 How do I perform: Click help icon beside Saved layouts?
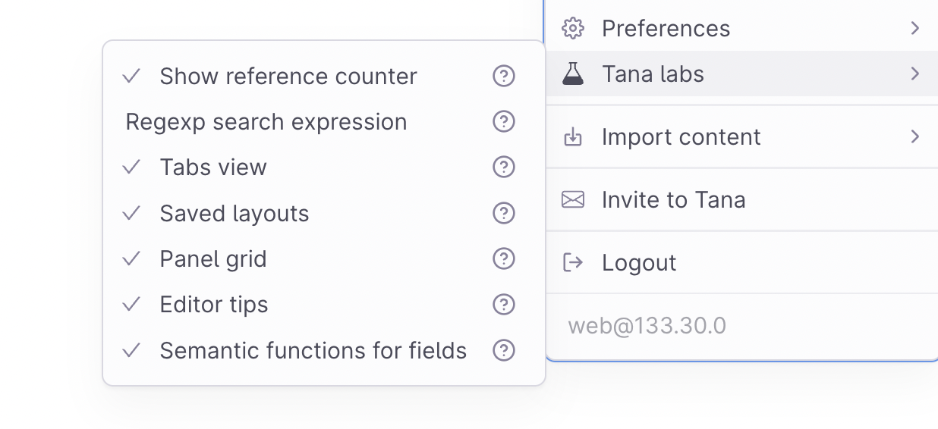click(504, 213)
